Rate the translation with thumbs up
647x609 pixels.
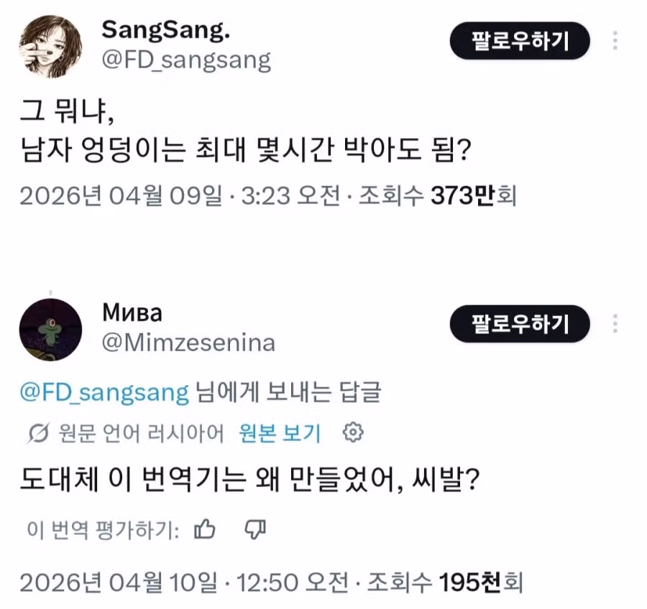[206, 530]
